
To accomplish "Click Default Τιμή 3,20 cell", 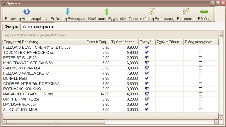I will click(97, 99).
